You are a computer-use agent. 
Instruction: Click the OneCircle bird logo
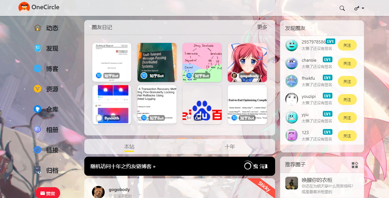click(x=24, y=7)
